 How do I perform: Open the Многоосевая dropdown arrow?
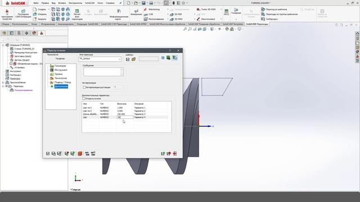(221, 19)
